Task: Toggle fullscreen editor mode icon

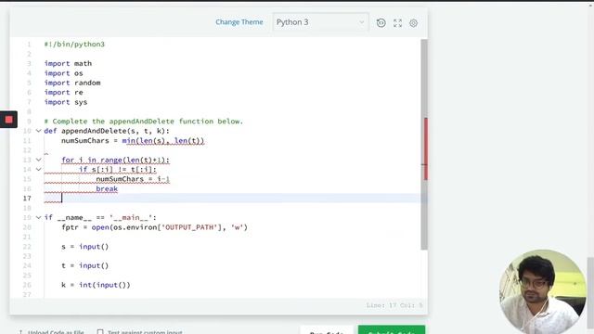Action: pos(397,23)
